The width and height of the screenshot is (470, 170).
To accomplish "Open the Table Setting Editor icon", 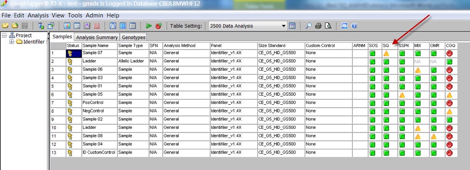I will pos(292,26).
